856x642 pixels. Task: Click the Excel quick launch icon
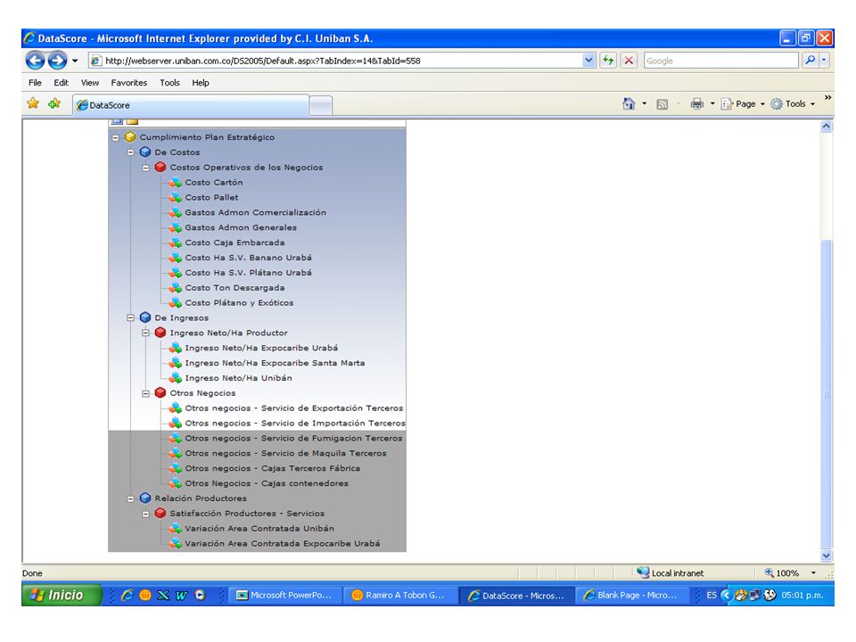click(163, 595)
